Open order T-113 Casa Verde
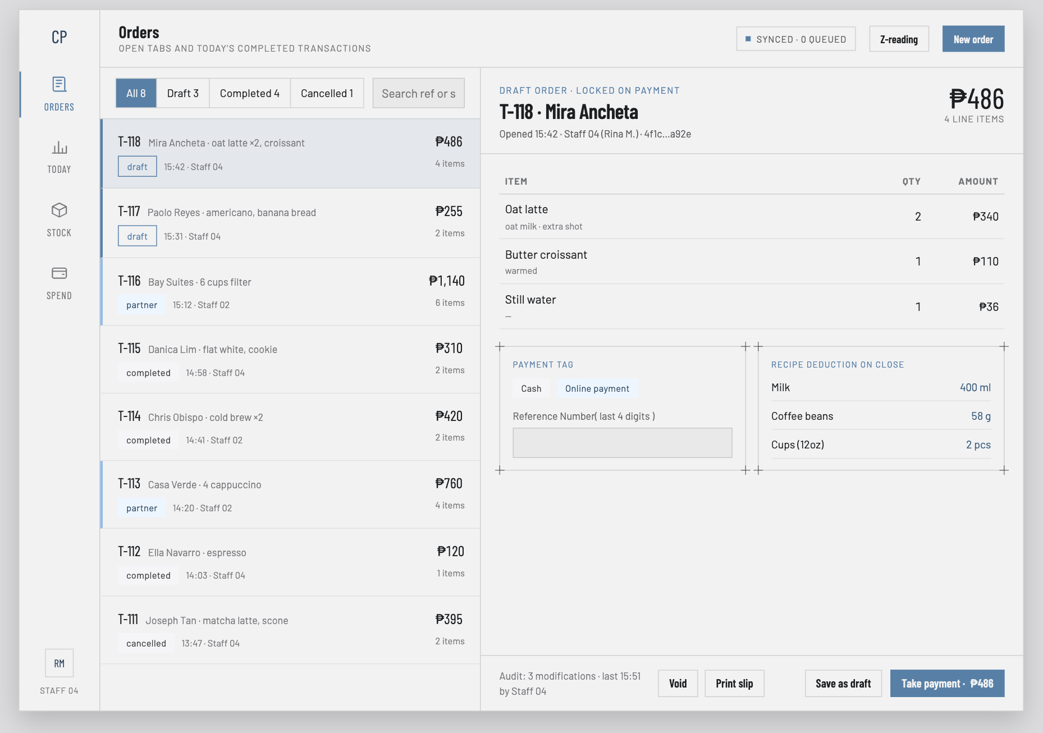 (x=291, y=495)
